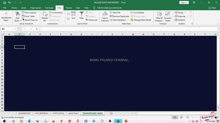Sort A to Z ascending
Viewport: 220px width, 123px height.
point(68,14)
